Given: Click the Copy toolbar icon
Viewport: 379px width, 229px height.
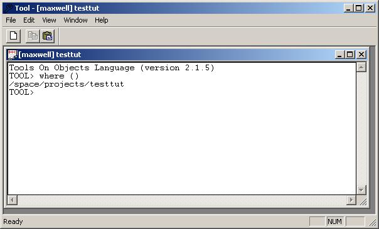Looking at the screenshot, I should pos(33,36).
